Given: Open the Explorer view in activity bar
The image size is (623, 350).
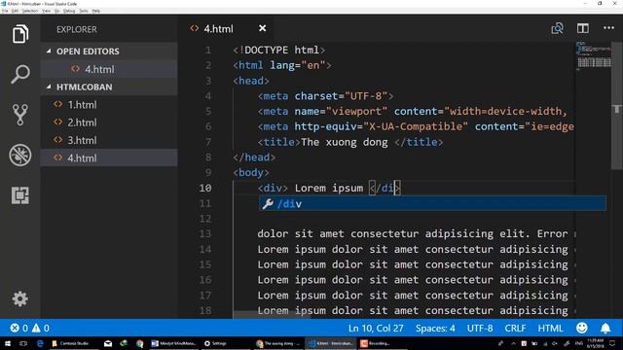Looking at the screenshot, I should coord(20,33).
